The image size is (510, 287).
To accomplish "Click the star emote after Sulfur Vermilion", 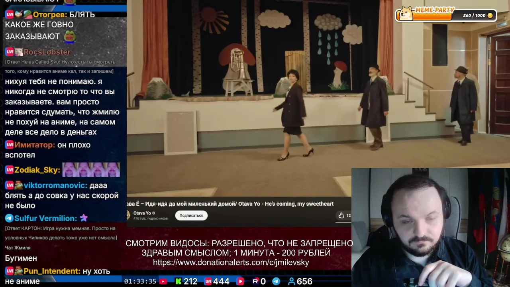I will point(84,218).
